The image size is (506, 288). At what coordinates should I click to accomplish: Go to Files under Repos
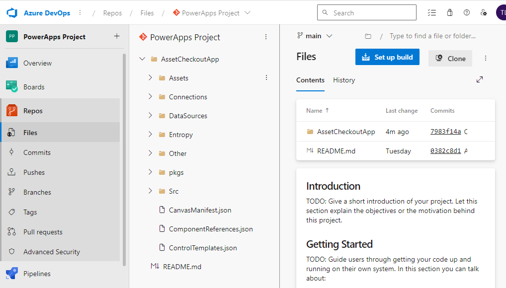61,133
